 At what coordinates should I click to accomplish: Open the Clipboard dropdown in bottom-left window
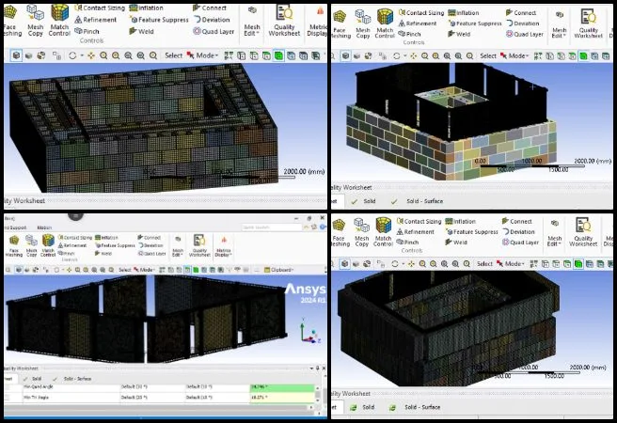pyautogui.click(x=278, y=270)
